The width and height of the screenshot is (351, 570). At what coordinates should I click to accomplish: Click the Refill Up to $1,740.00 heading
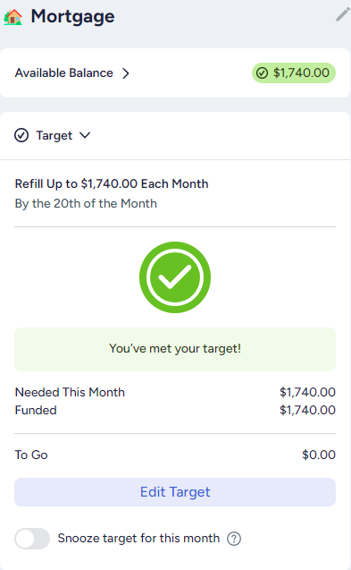[112, 184]
